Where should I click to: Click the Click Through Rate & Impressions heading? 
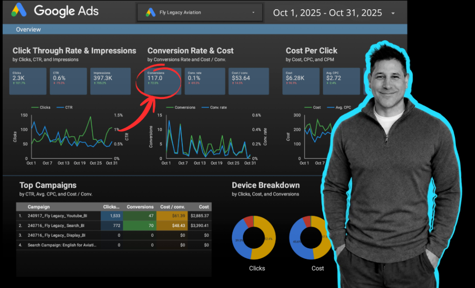pos(74,50)
